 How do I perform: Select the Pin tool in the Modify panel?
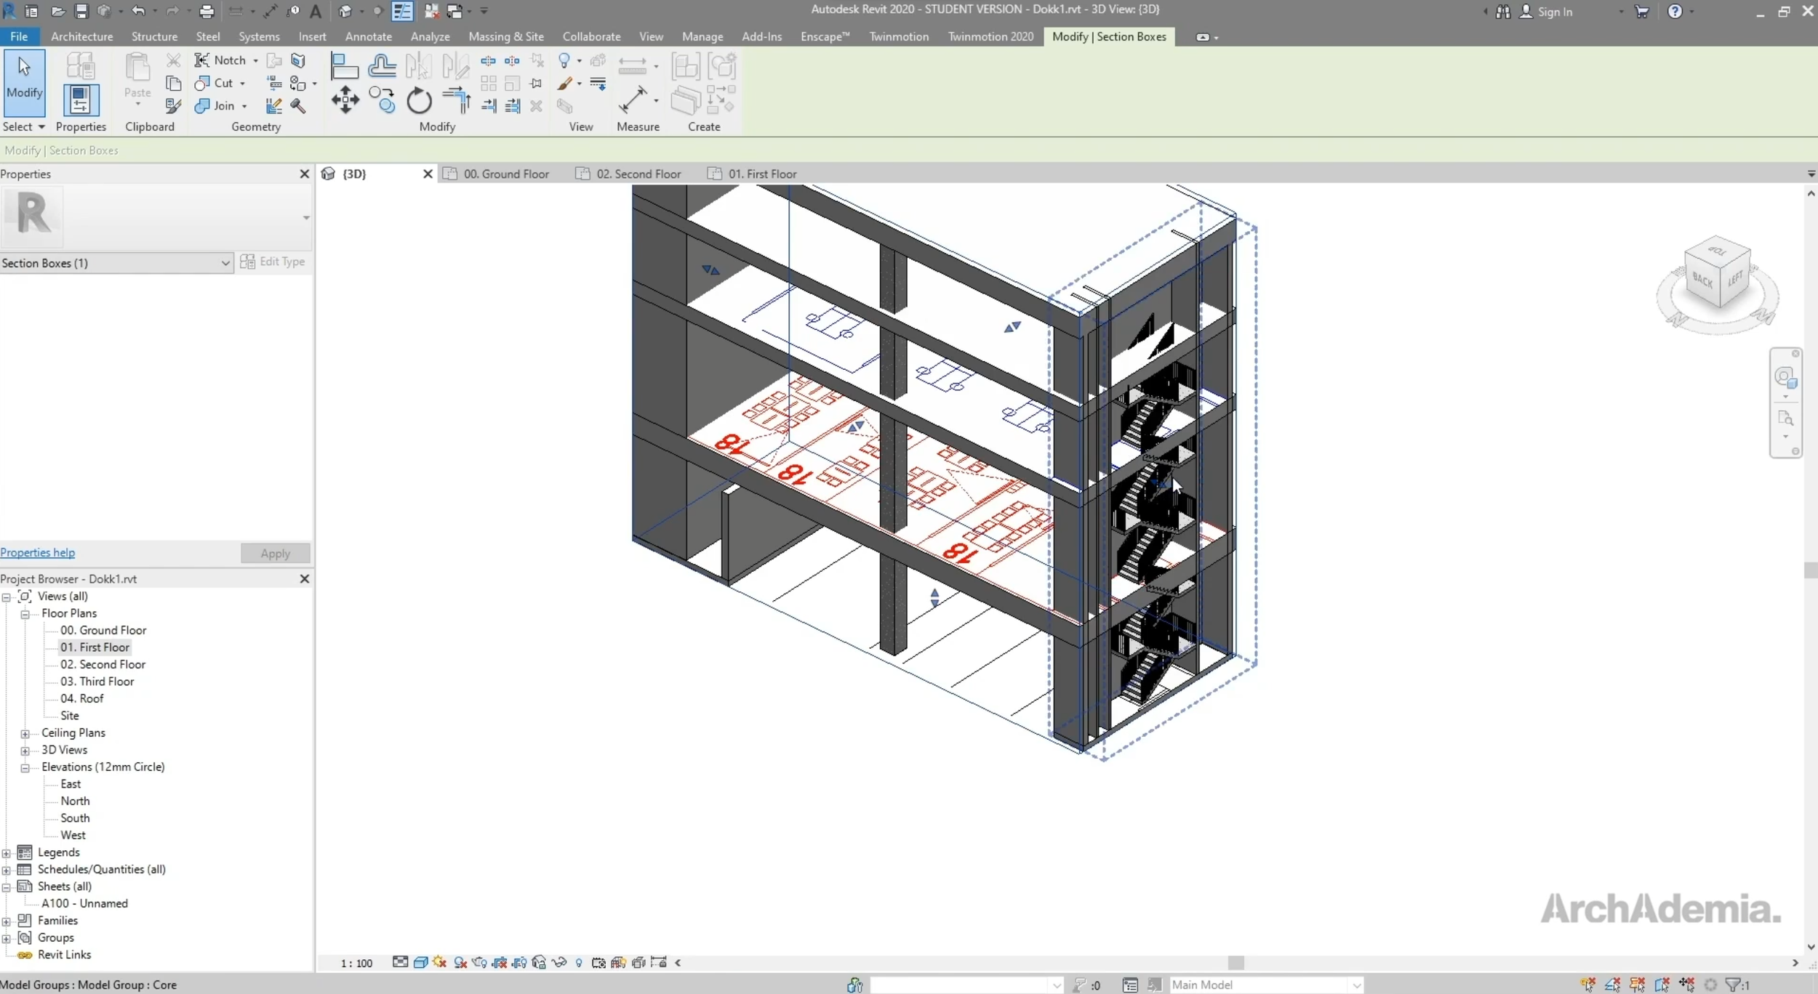pyautogui.click(x=537, y=83)
